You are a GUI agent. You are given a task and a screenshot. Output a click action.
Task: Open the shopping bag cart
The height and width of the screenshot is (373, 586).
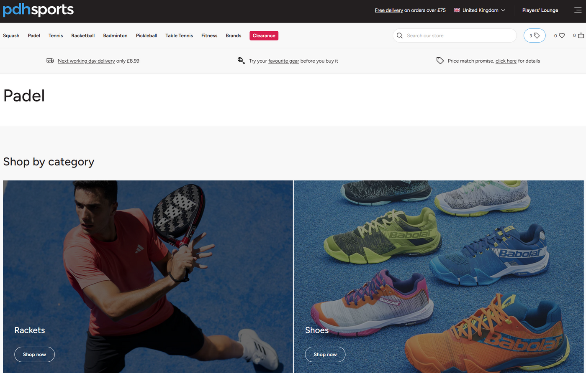(x=581, y=36)
